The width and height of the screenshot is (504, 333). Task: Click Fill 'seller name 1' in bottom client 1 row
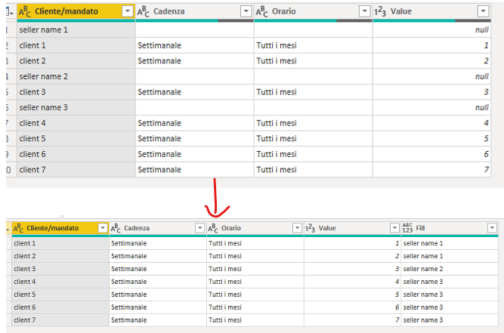450,243
